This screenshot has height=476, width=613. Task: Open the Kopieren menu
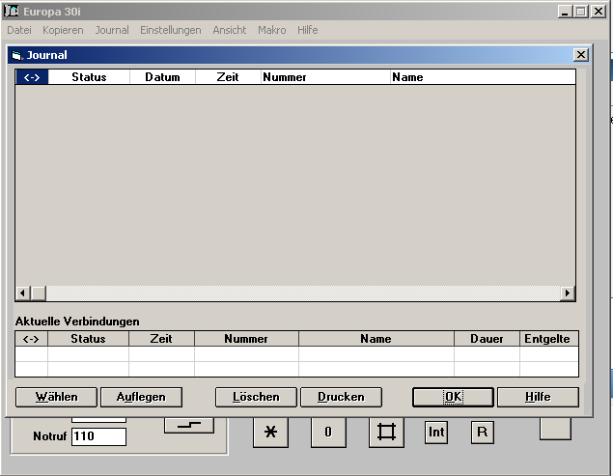[63, 30]
